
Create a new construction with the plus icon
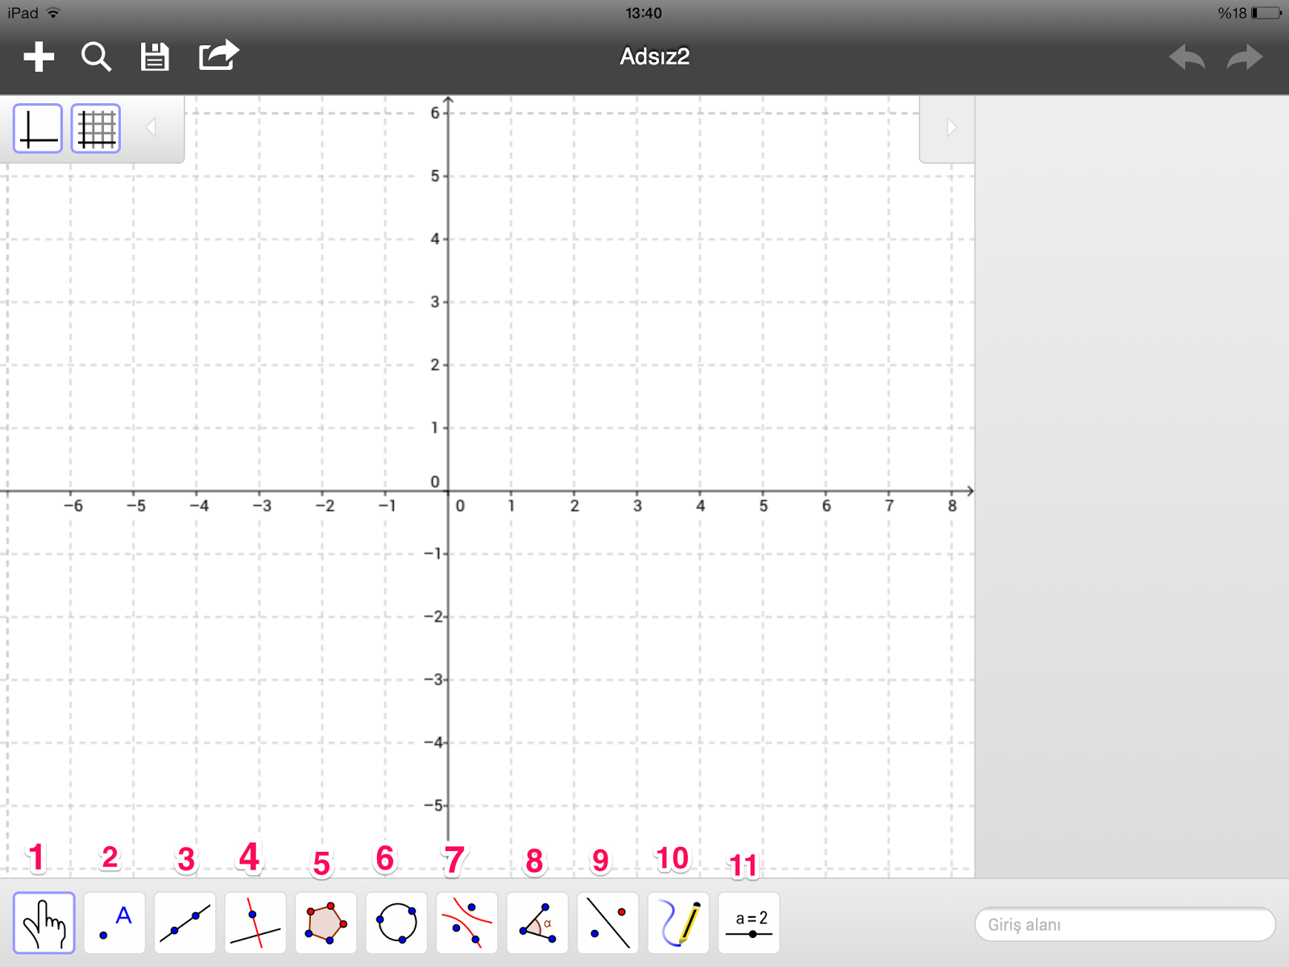pyautogui.click(x=39, y=57)
